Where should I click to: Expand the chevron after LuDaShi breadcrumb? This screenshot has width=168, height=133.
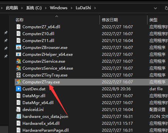[x=95, y=8]
